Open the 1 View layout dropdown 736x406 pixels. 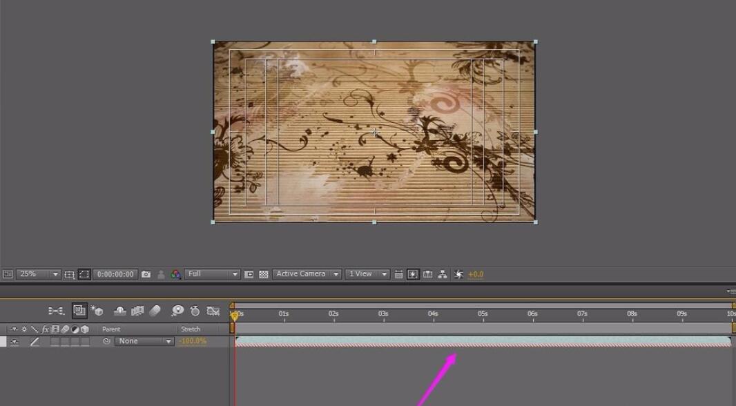coord(367,274)
